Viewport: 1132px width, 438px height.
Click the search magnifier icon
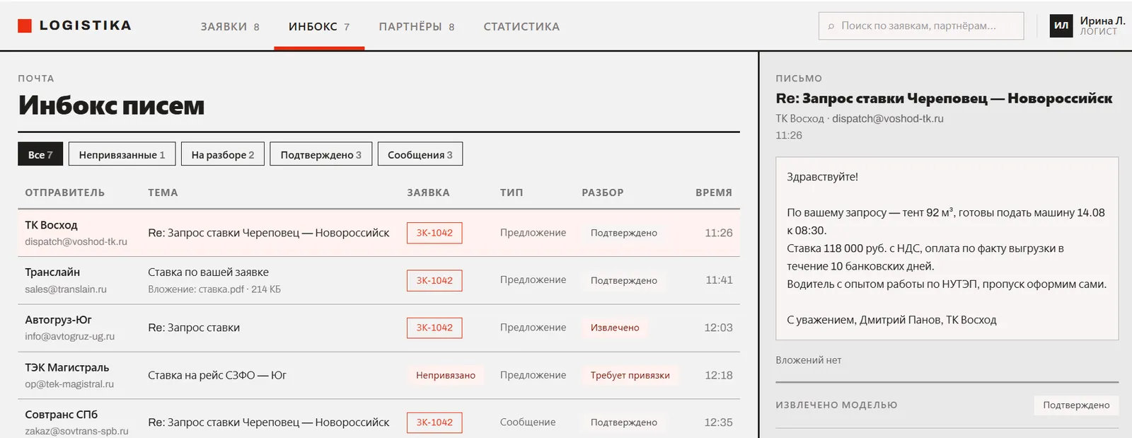pyautogui.click(x=831, y=26)
